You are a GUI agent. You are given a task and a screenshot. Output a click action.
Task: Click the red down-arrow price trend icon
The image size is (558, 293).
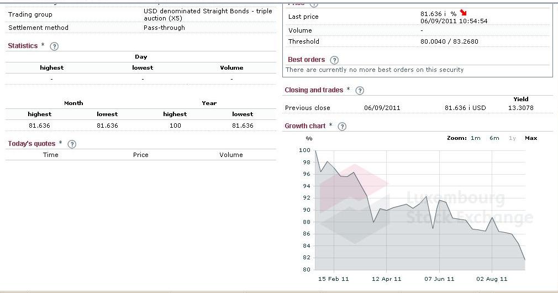click(x=463, y=13)
